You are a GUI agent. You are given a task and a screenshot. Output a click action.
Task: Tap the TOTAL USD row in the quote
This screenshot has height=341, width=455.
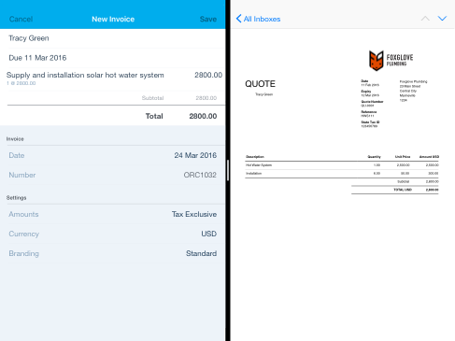tap(395, 190)
